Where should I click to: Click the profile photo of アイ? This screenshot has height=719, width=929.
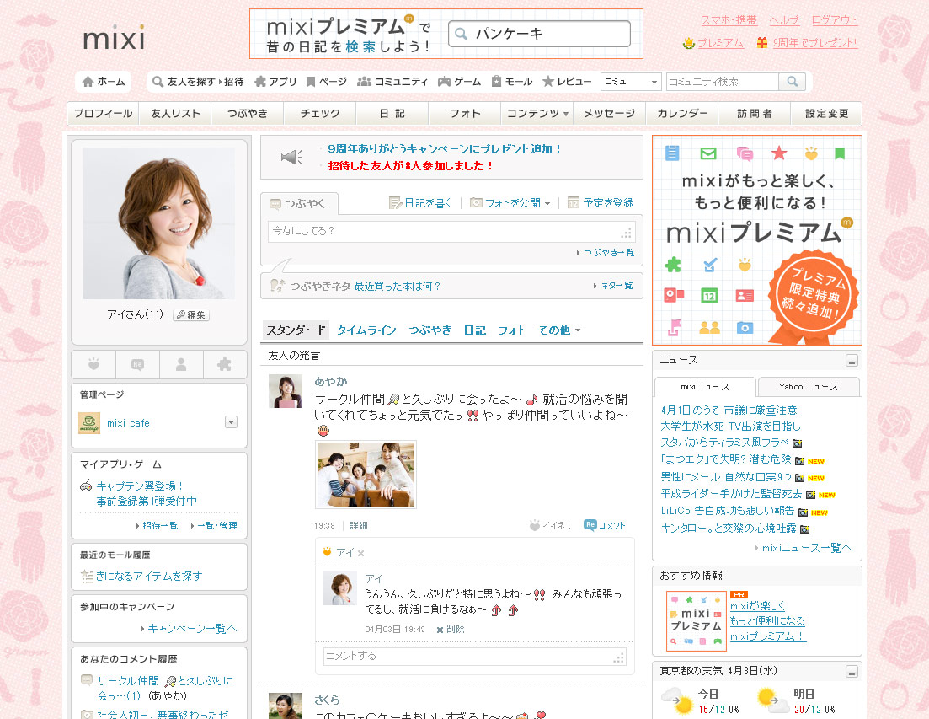click(x=159, y=223)
